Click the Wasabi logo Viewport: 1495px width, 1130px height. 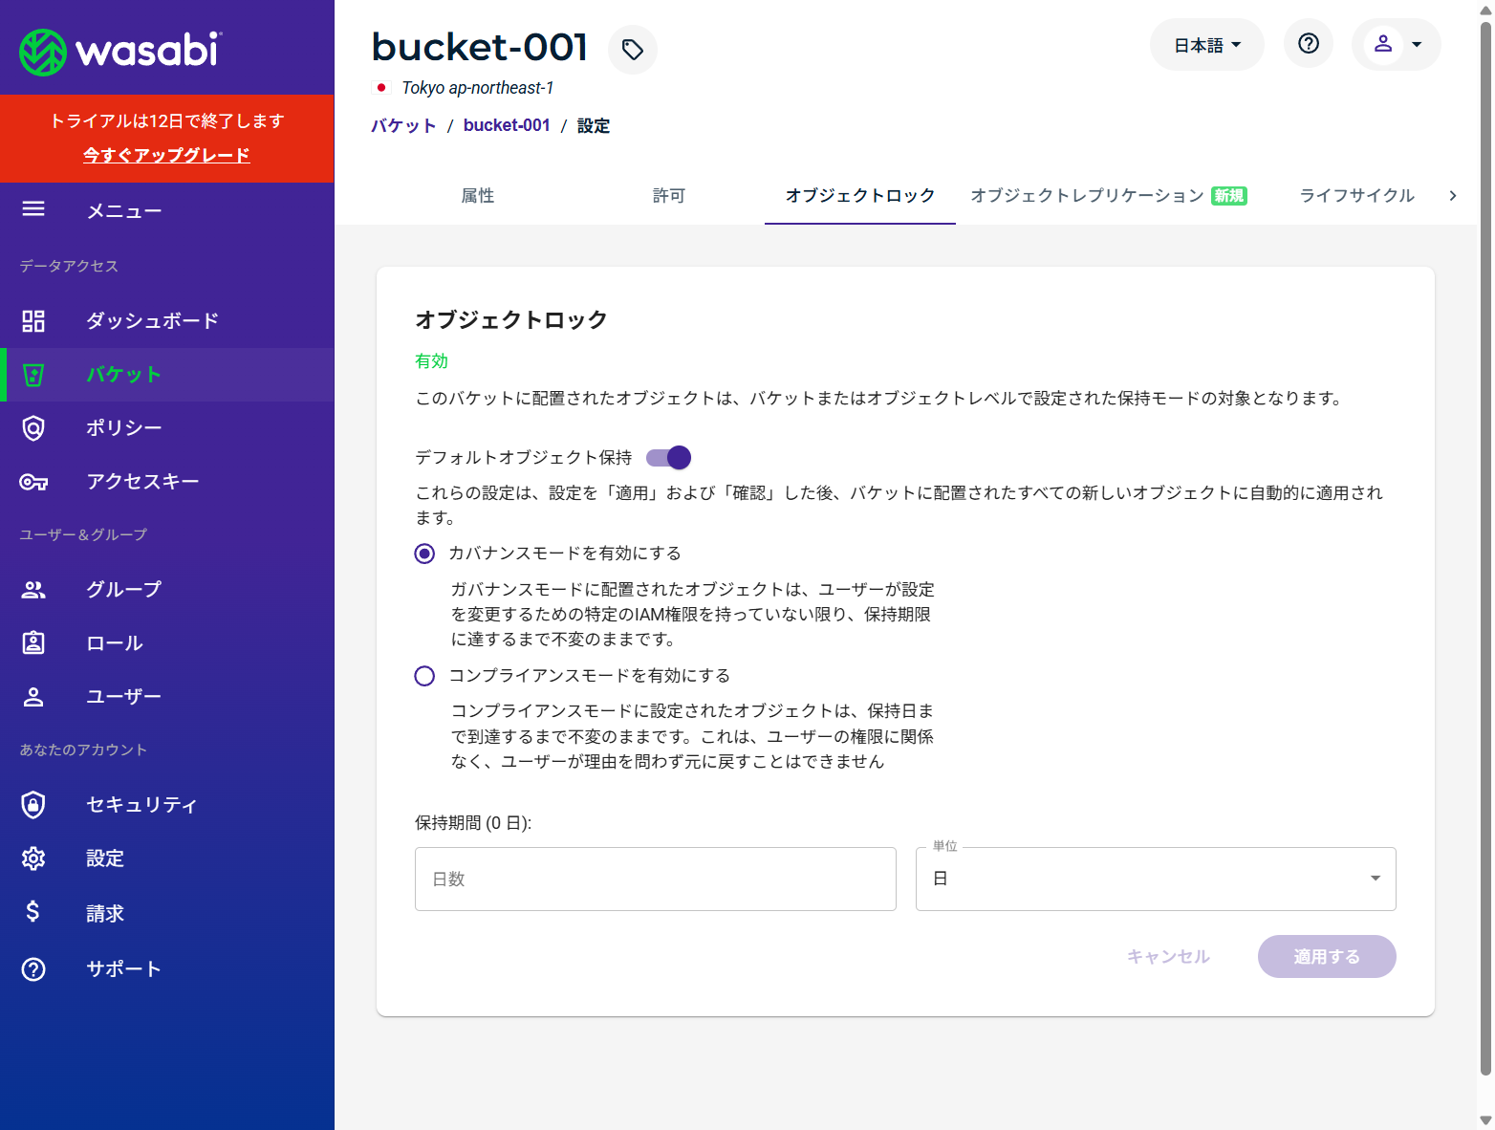[x=120, y=51]
